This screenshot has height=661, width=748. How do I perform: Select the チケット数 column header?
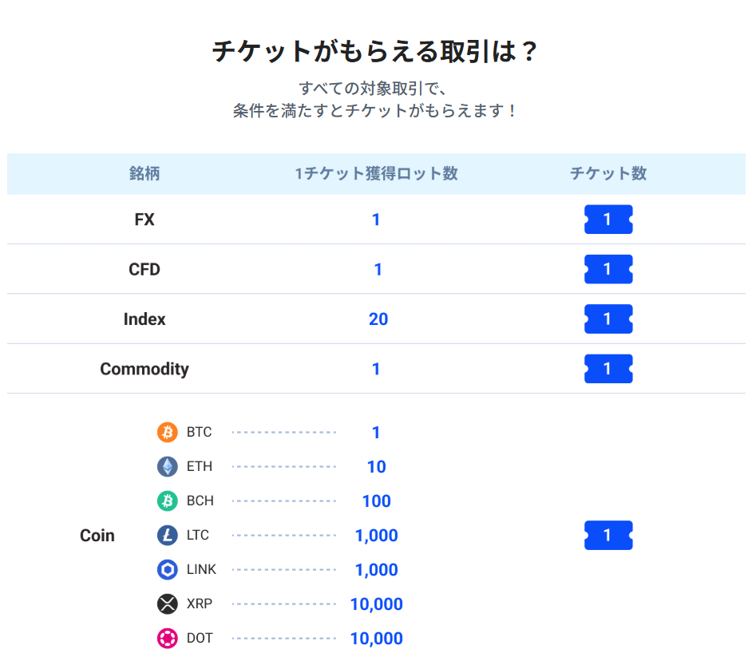coord(608,173)
